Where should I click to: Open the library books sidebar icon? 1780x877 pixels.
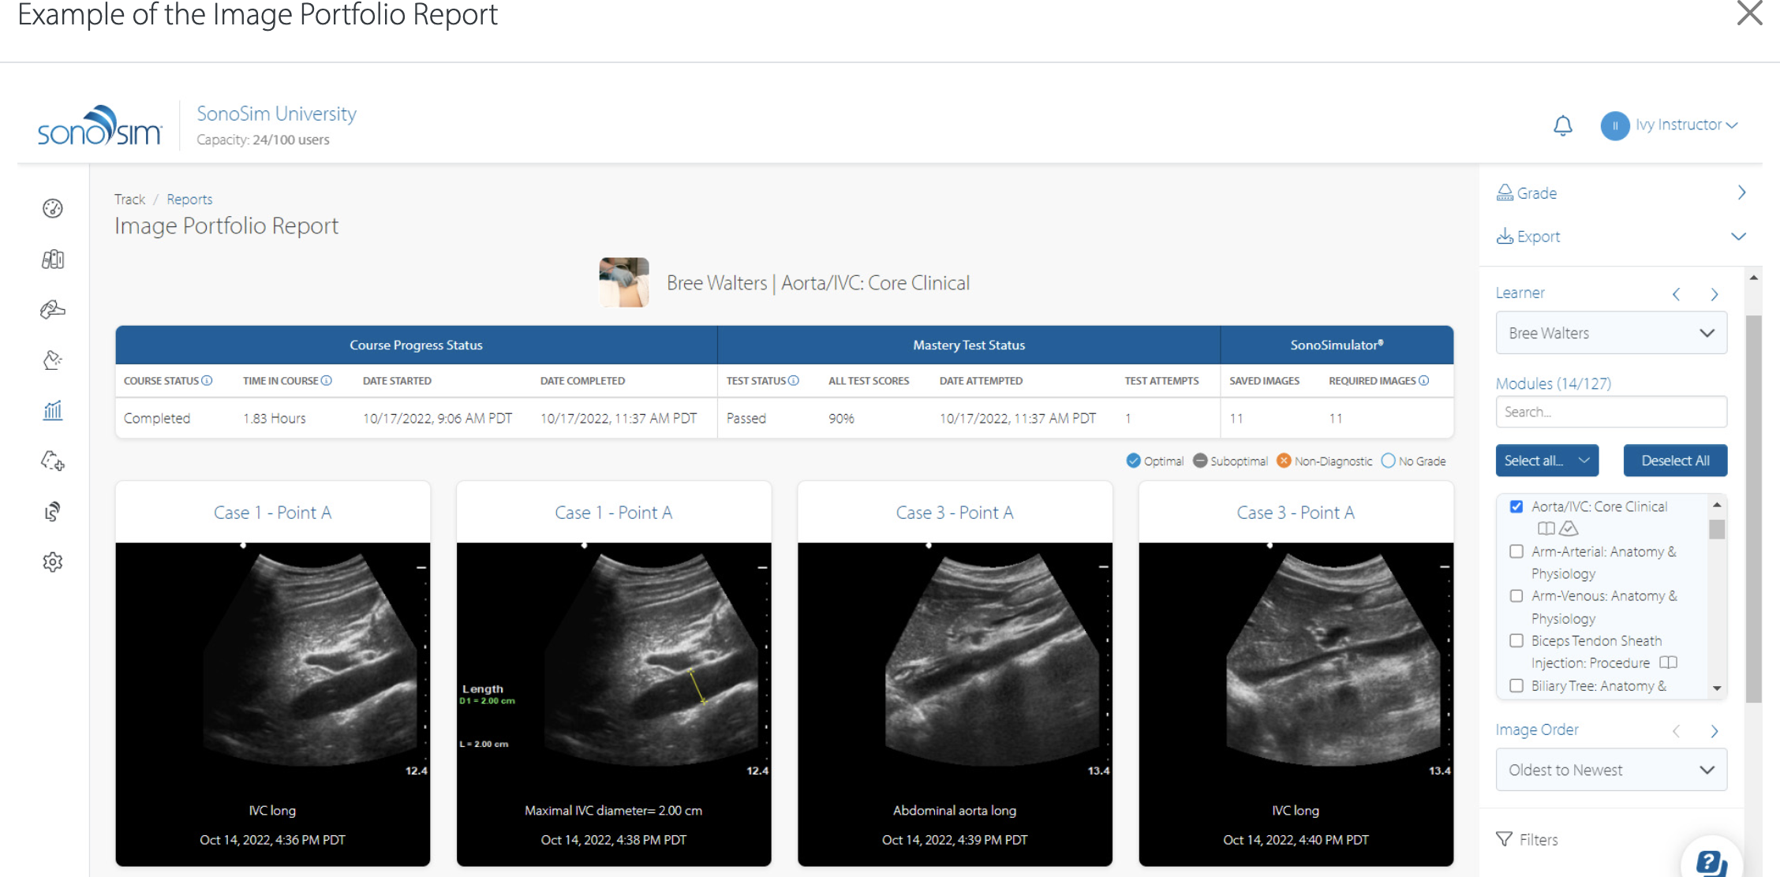click(x=53, y=259)
